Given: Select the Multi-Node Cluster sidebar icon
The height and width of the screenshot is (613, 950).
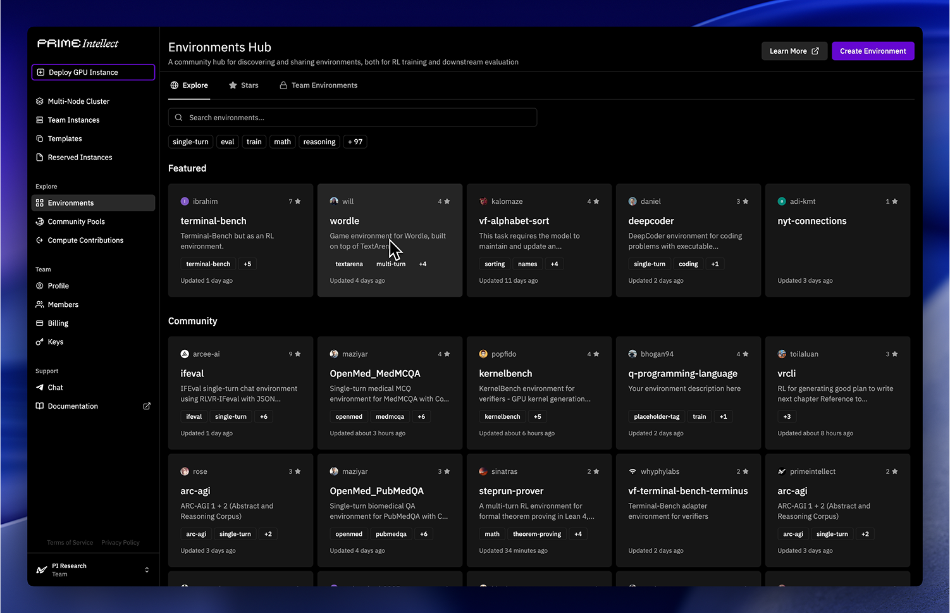Looking at the screenshot, I should coord(40,101).
